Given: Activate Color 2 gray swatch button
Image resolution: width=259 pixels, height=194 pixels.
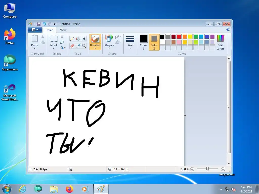Looking at the screenshot, I should coord(154,42).
